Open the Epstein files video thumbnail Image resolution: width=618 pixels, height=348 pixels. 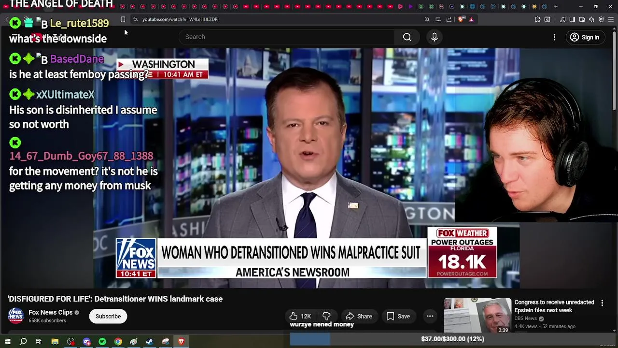478,316
